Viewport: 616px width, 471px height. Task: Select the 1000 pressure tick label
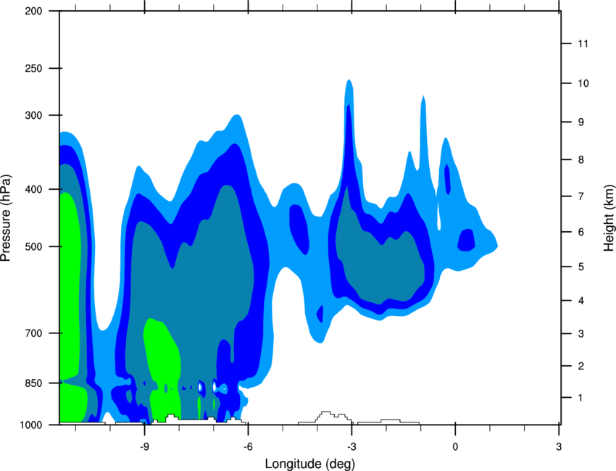tap(31, 425)
